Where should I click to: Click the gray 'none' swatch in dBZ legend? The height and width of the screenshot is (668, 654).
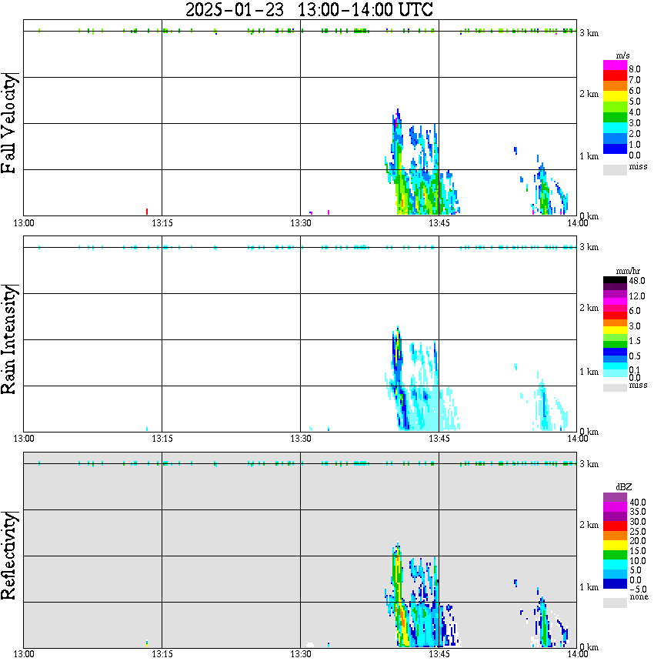tap(615, 603)
